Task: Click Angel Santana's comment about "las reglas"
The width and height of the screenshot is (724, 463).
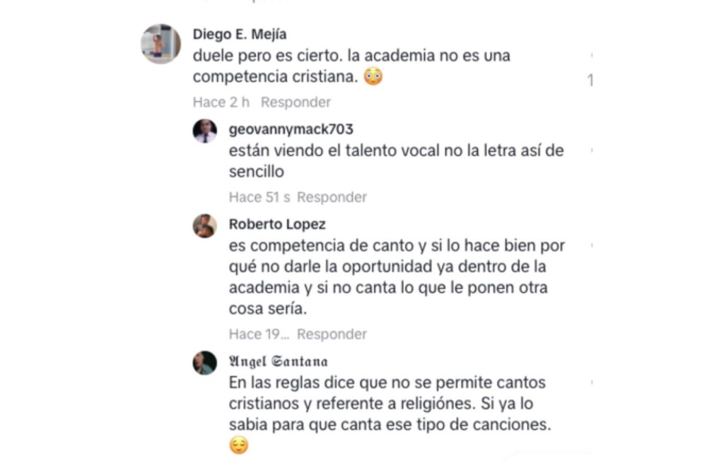Action: coord(389,404)
